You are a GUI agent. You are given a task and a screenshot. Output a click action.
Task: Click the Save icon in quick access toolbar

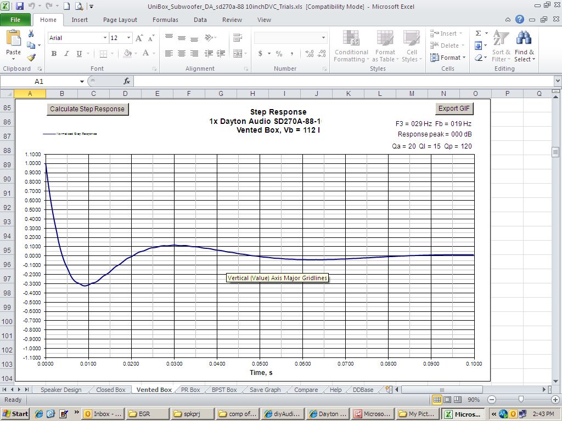[19, 6]
